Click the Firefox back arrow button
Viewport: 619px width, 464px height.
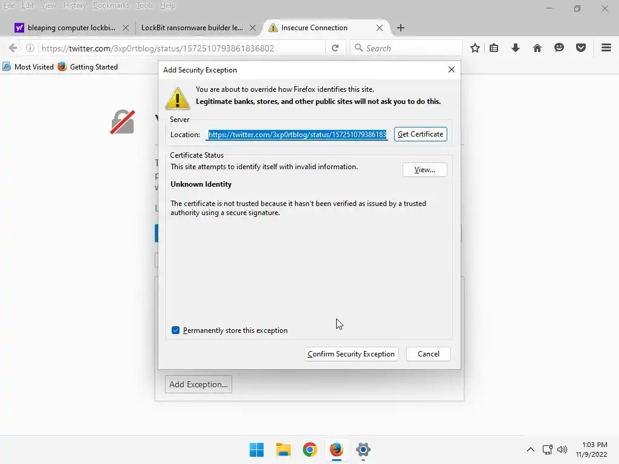coord(13,48)
